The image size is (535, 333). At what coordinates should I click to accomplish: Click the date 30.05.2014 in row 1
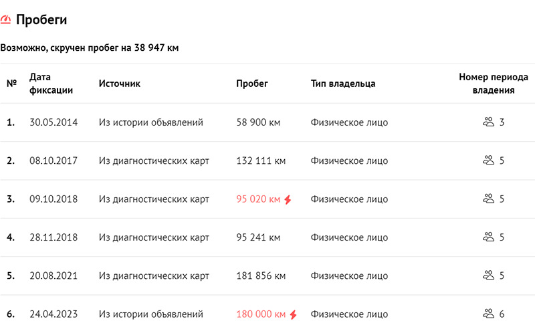click(54, 122)
